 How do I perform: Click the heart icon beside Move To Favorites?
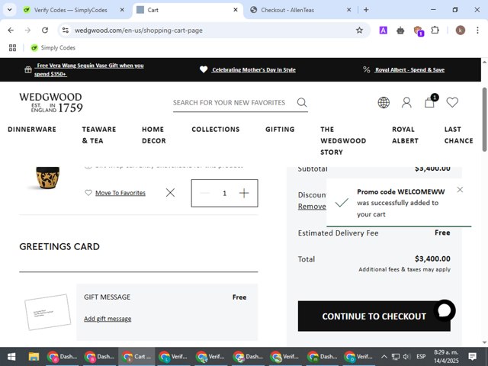tap(88, 193)
